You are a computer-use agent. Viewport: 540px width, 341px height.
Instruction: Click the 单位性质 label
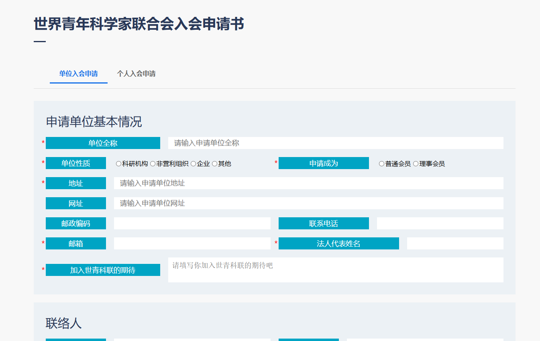point(76,163)
